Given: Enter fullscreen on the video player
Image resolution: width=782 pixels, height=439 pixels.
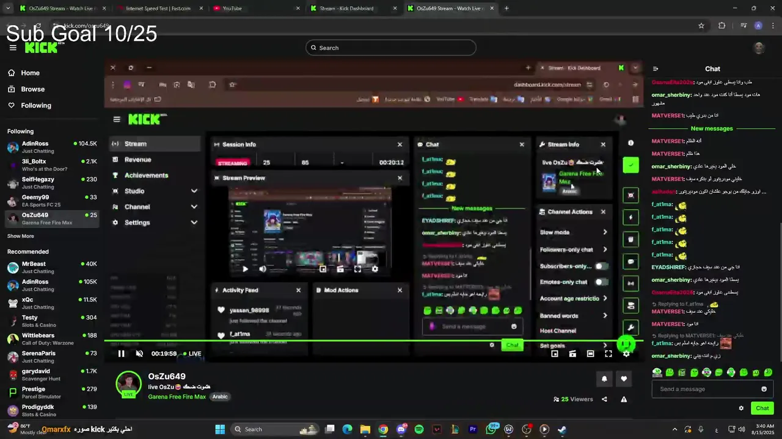Looking at the screenshot, I should 608,354.
